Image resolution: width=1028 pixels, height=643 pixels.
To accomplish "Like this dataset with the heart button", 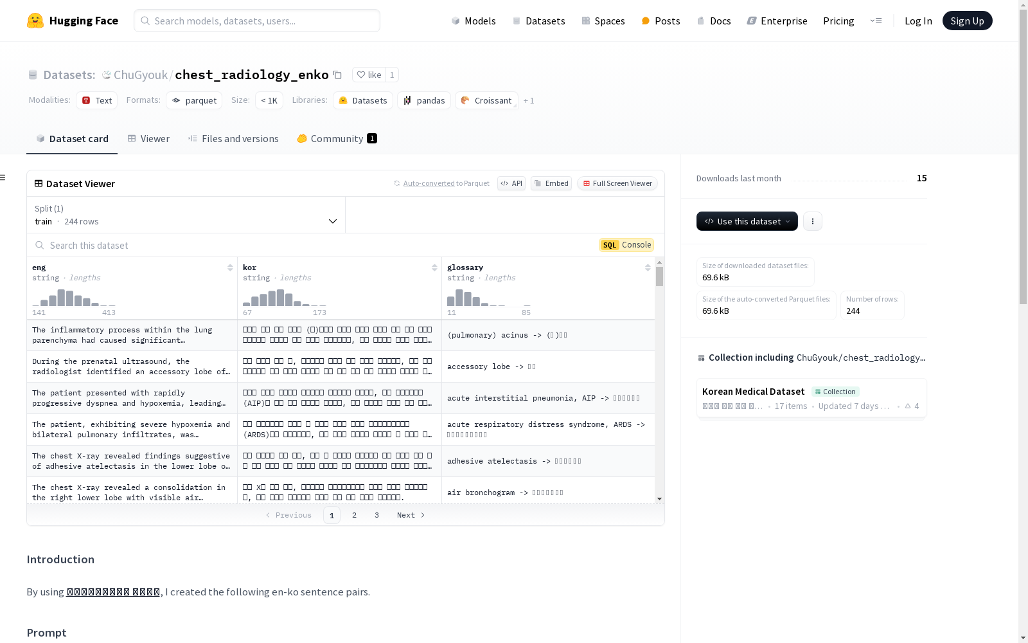I will point(369,75).
